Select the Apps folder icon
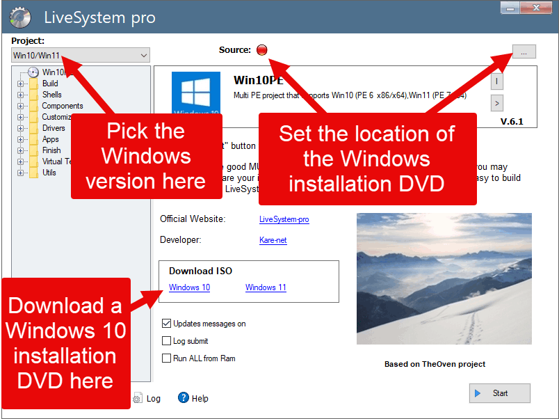The height and width of the screenshot is (419, 559). pyautogui.click(x=34, y=139)
